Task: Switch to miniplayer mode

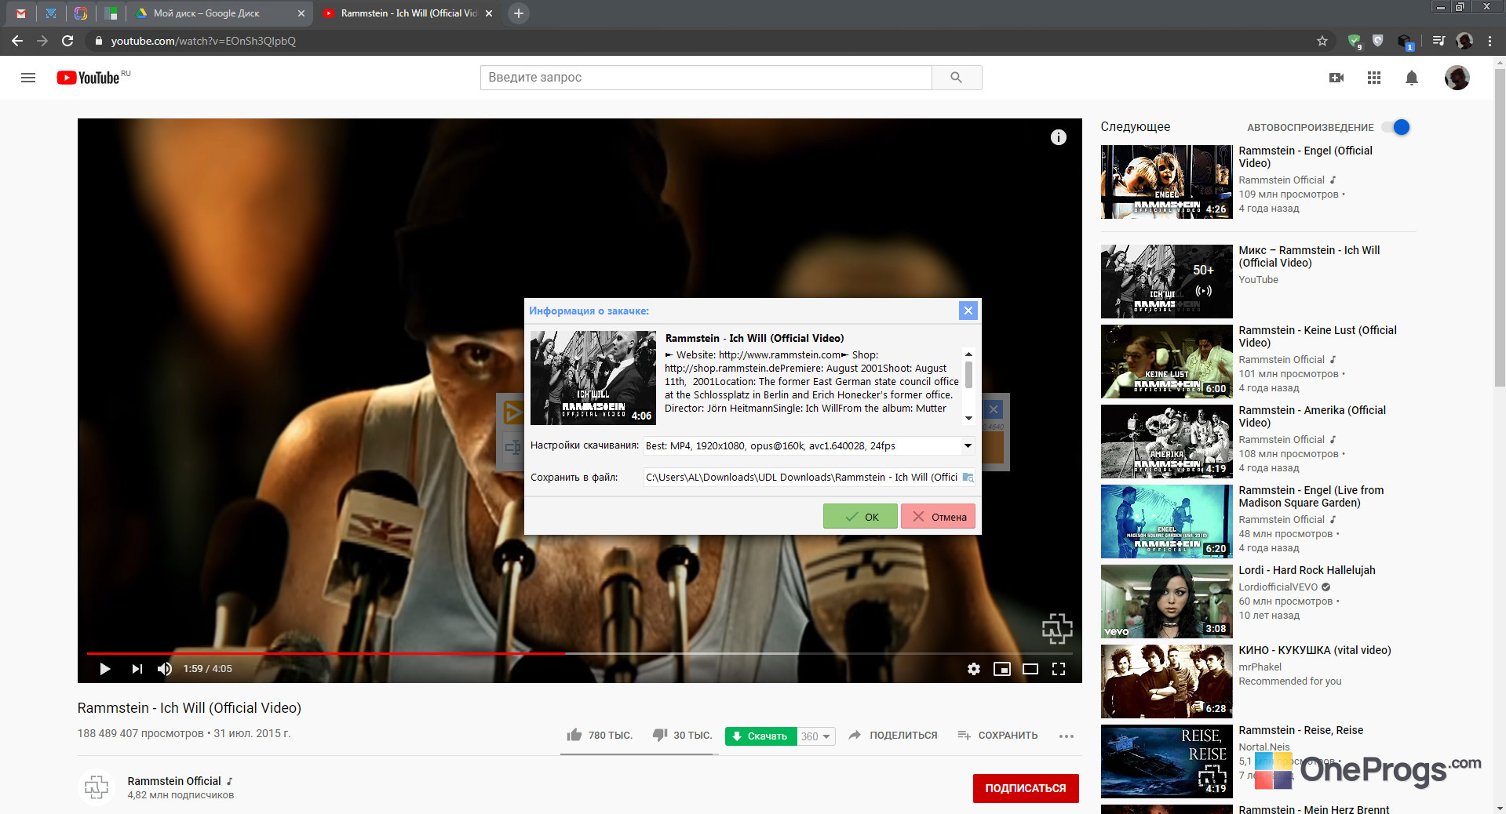Action: (1002, 669)
